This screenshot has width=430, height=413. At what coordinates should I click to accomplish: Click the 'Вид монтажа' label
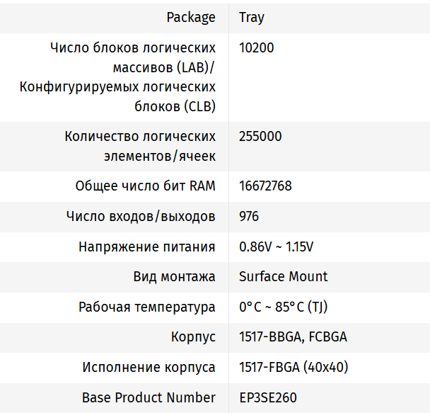pos(174,276)
